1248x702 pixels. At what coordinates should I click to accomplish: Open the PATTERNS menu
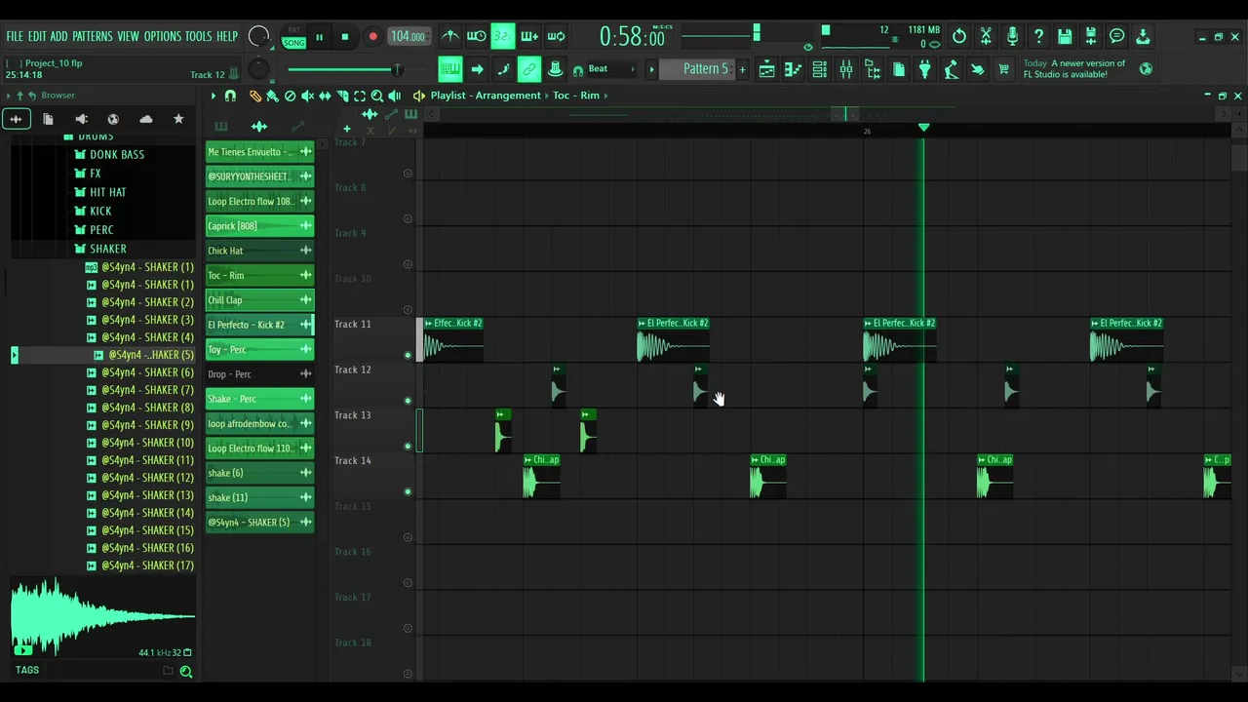93,37
